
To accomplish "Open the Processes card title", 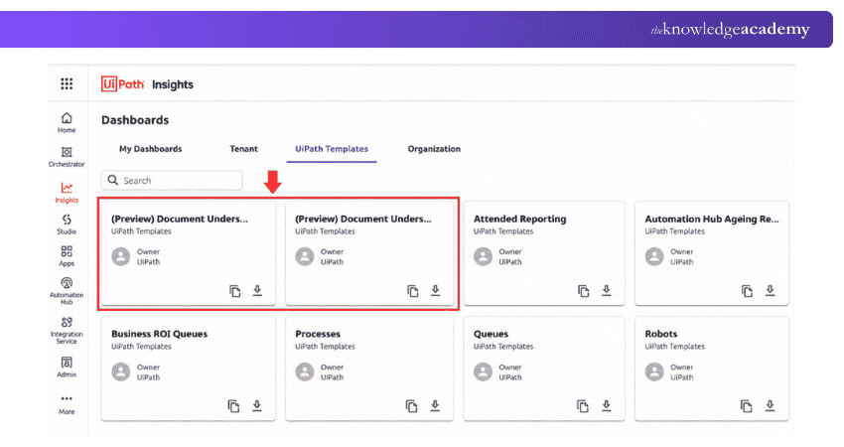I will [318, 334].
